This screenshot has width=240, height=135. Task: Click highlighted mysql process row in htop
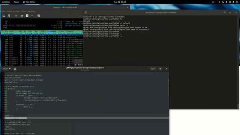42,33
